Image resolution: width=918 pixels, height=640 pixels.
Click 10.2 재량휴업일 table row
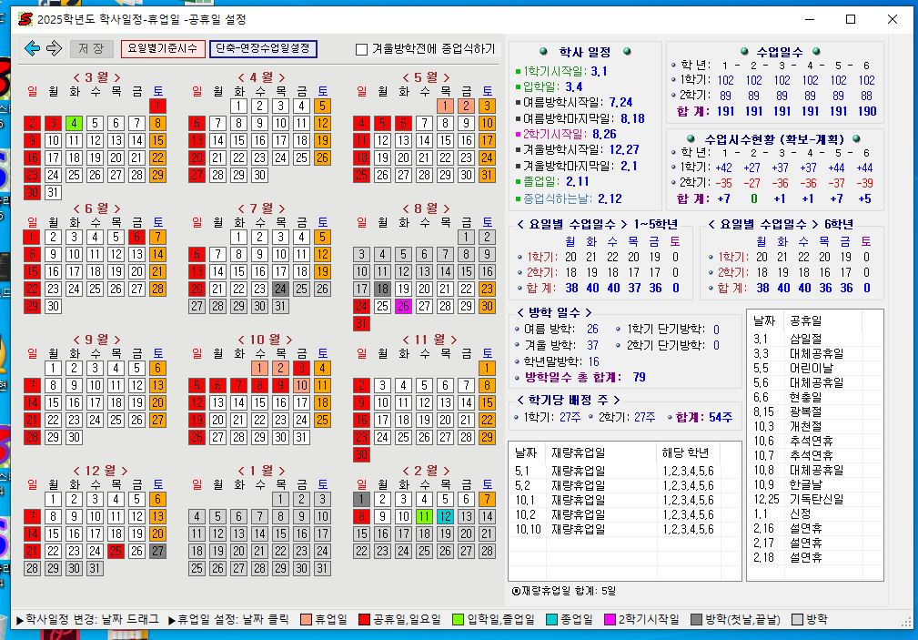[625, 514]
